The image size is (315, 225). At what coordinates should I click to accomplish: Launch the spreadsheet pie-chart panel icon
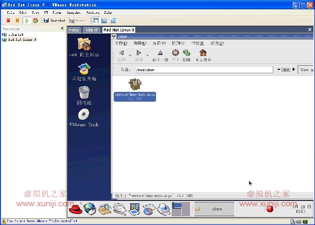point(149,209)
